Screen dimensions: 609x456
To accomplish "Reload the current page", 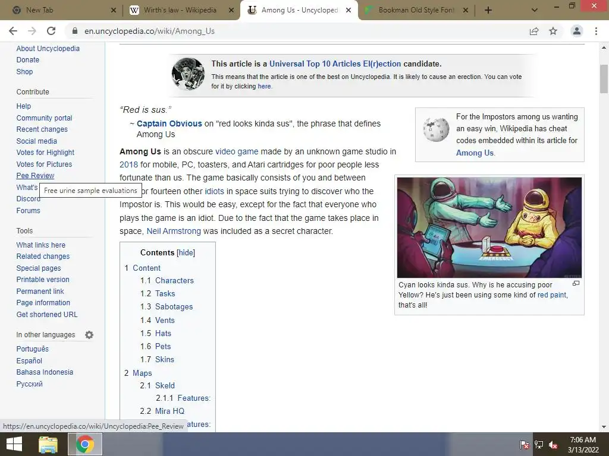I will 51,31.
